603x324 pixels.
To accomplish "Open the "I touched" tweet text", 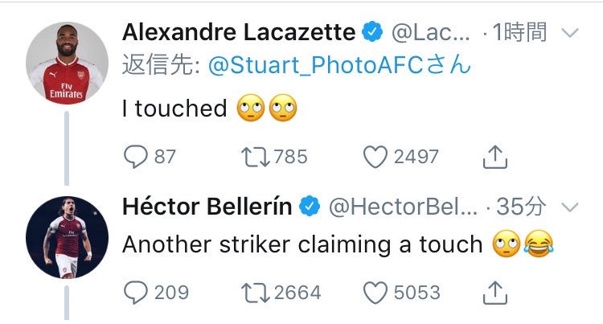I will pos(175,109).
